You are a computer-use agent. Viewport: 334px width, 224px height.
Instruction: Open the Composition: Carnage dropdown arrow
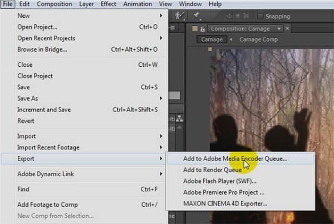point(279,29)
